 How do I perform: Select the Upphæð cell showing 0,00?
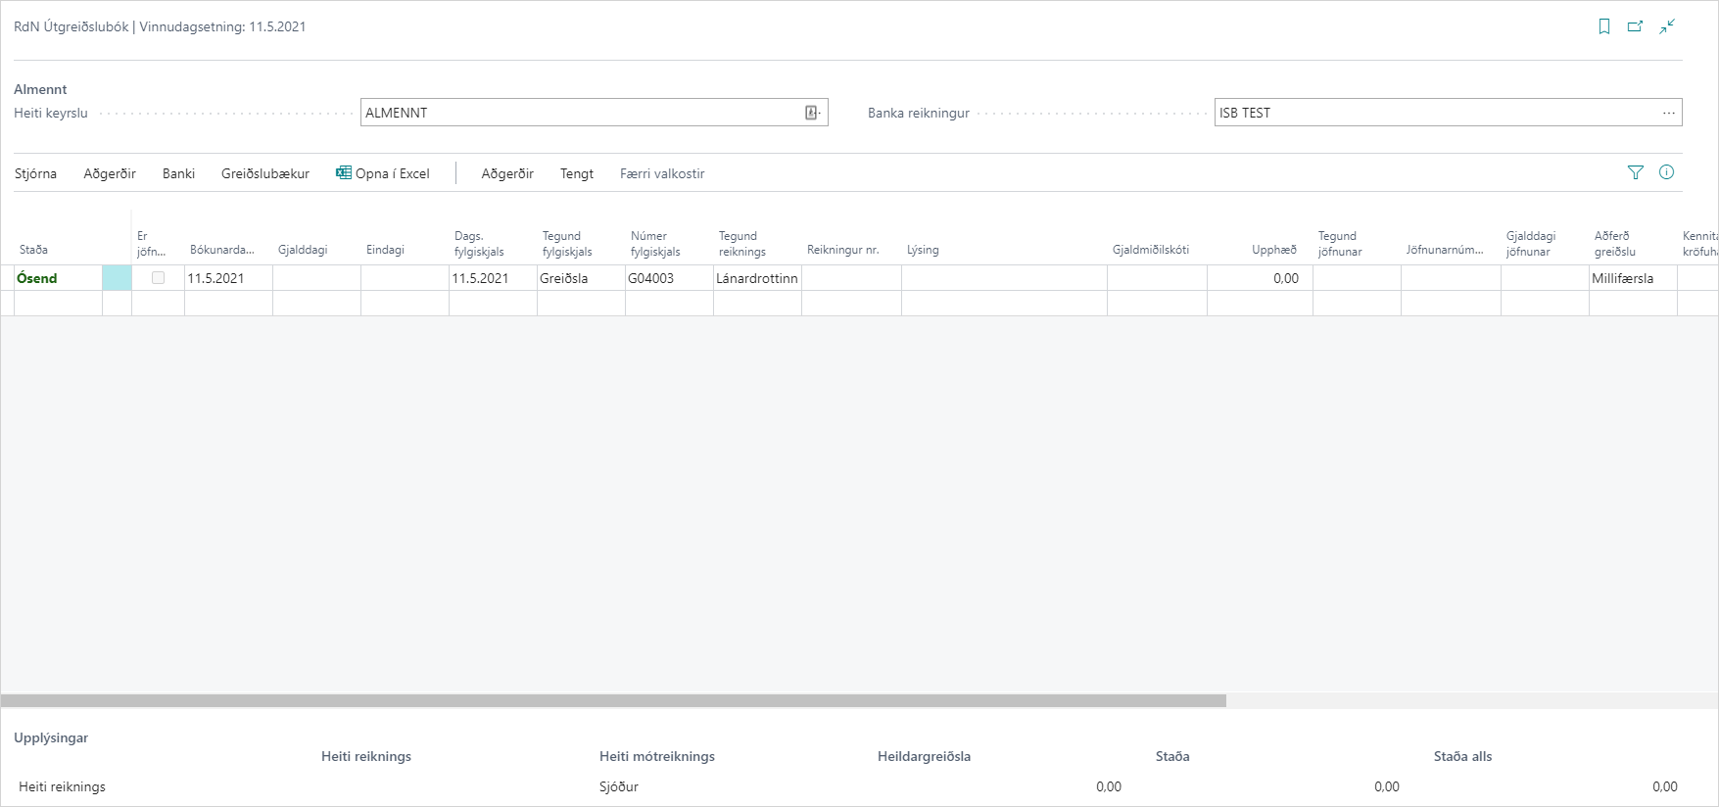coord(1260,278)
